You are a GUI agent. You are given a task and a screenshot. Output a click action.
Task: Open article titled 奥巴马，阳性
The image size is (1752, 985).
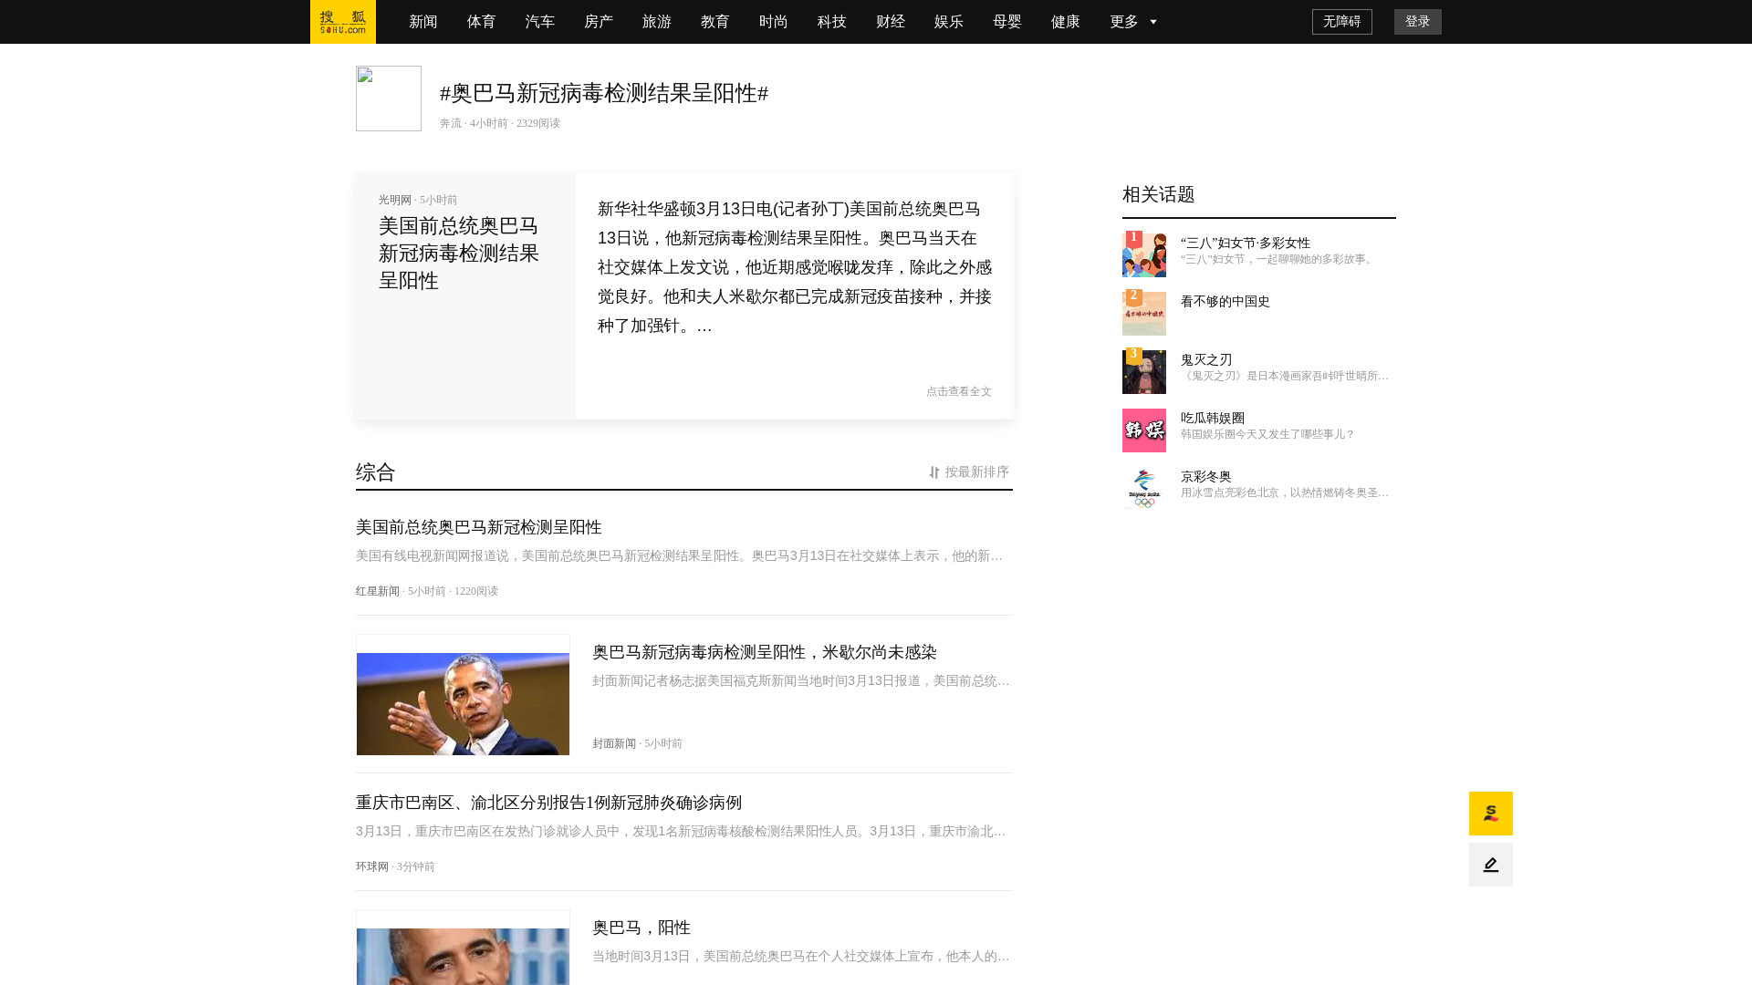(641, 928)
